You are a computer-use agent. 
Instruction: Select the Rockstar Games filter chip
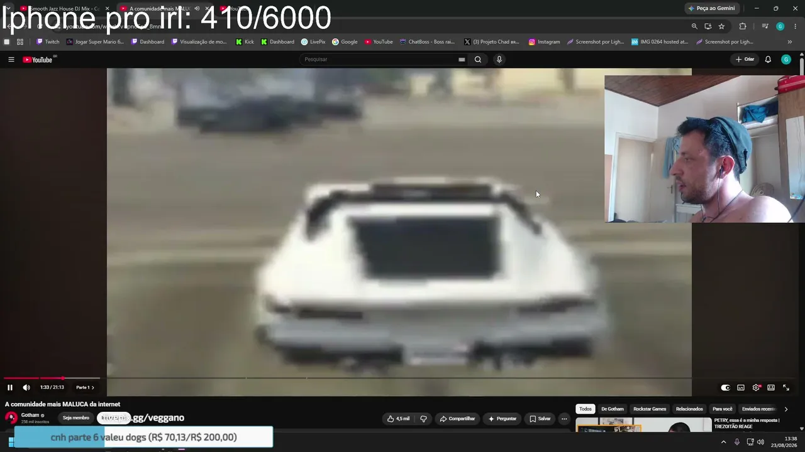pos(650,409)
